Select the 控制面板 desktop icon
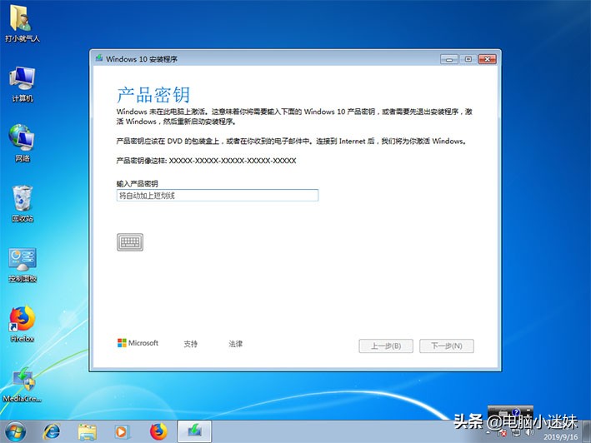Image resolution: width=591 pixels, height=443 pixels. tap(23, 265)
